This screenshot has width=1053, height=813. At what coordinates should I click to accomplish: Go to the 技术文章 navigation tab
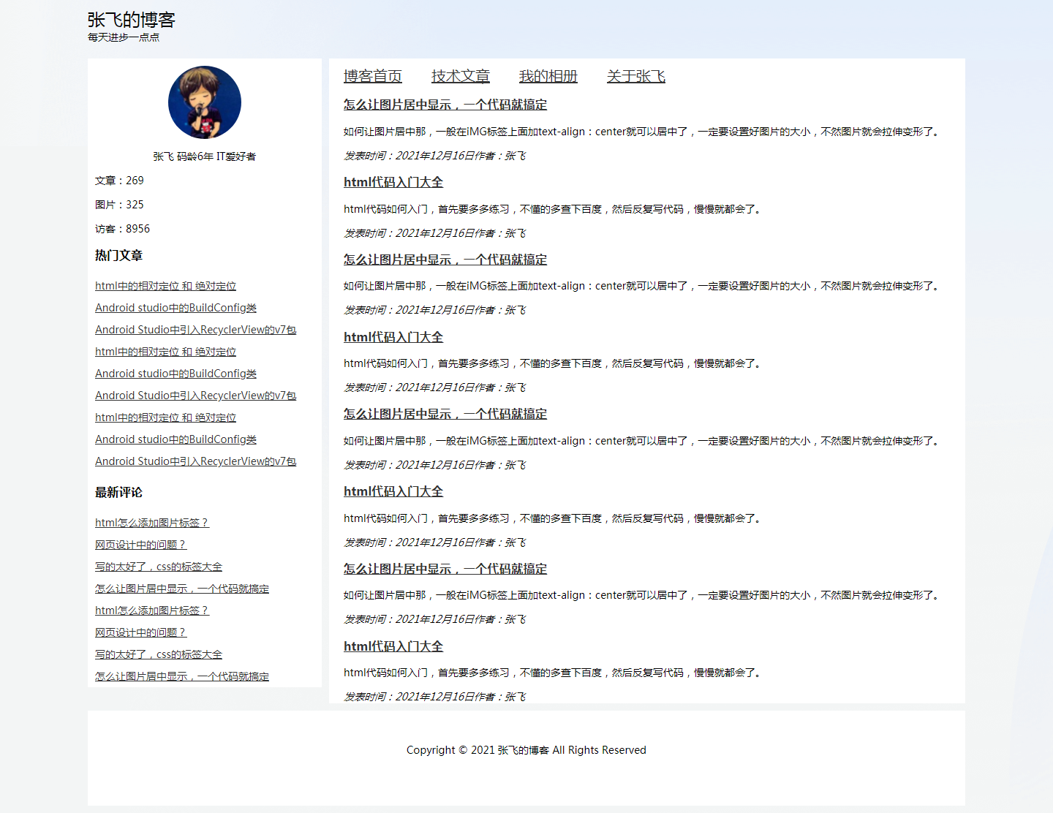[461, 76]
